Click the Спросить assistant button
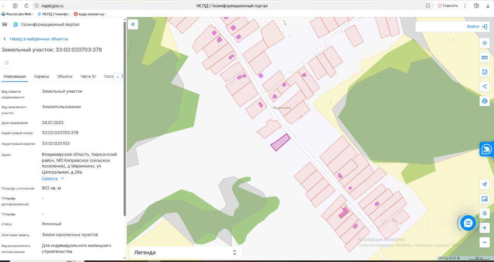The width and height of the screenshot is (494, 262). [447, 5]
